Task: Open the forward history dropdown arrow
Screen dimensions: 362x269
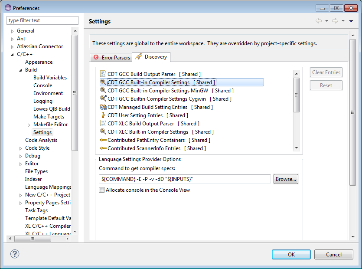Action: coord(343,21)
